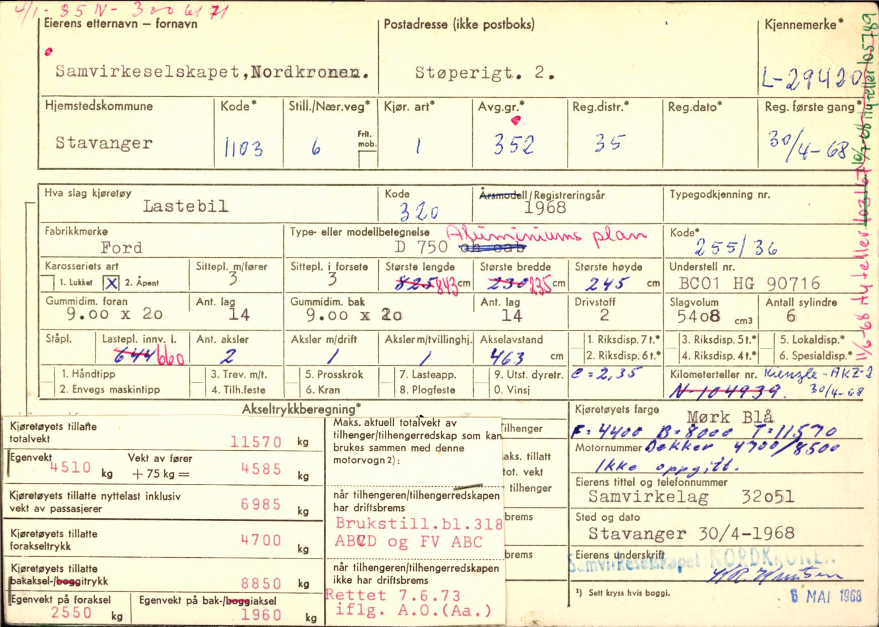This screenshot has width=879, height=627.
Task: Click the vehicle type field 'Lastebil'
Action: (185, 206)
